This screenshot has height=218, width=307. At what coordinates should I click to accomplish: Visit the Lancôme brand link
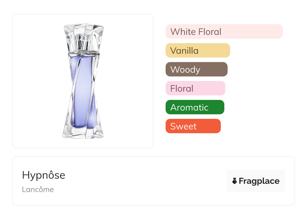click(x=38, y=189)
